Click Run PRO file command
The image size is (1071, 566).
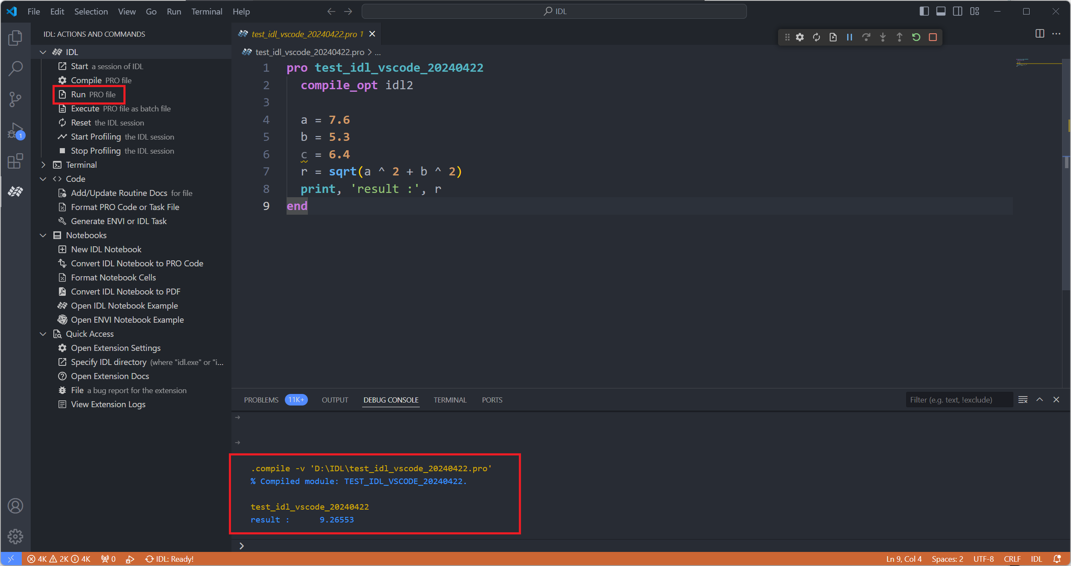pyautogui.click(x=93, y=94)
